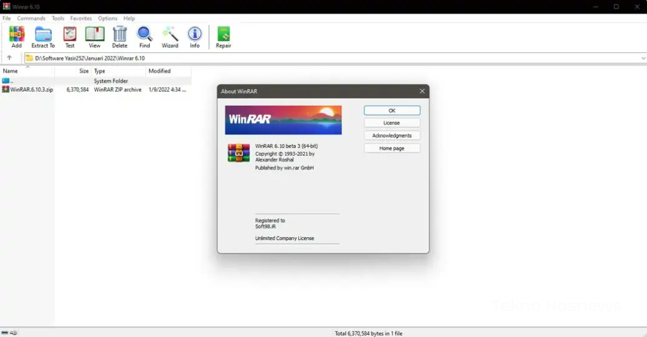Open the View toolbar icon
This screenshot has height=337, width=647.
tap(94, 35)
